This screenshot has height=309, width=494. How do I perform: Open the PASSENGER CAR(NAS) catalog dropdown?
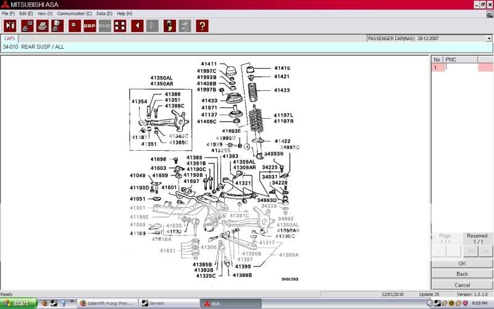point(488,38)
